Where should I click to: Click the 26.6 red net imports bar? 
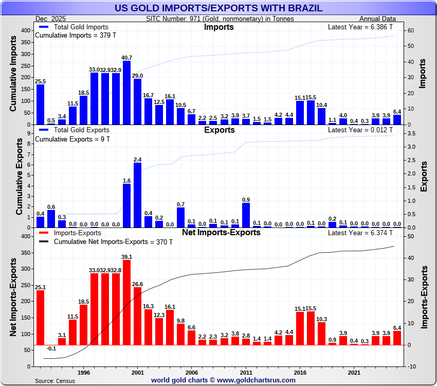[x=137, y=316]
